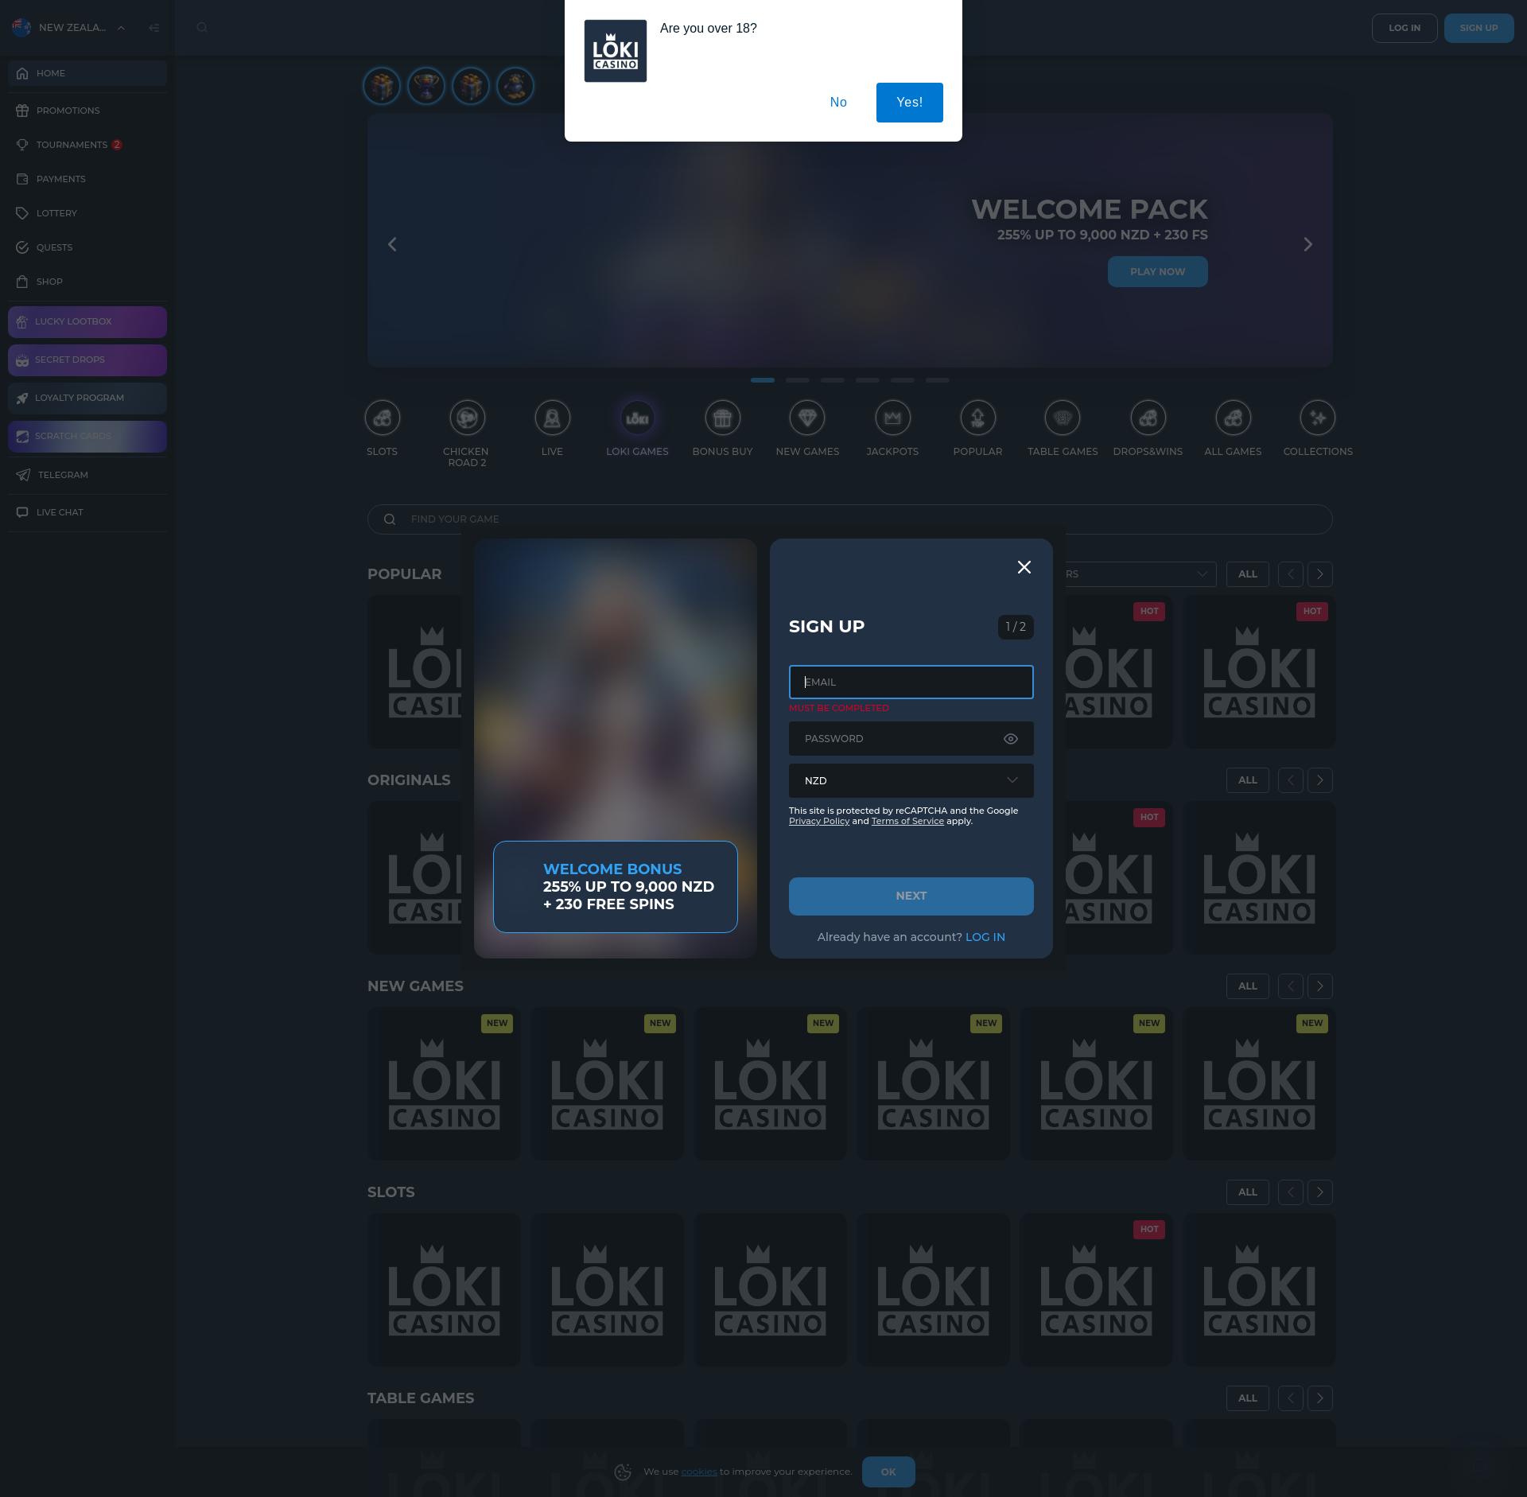1527x1497 pixels.
Task: Click the header search magnifier icon
Action: [202, 28]
